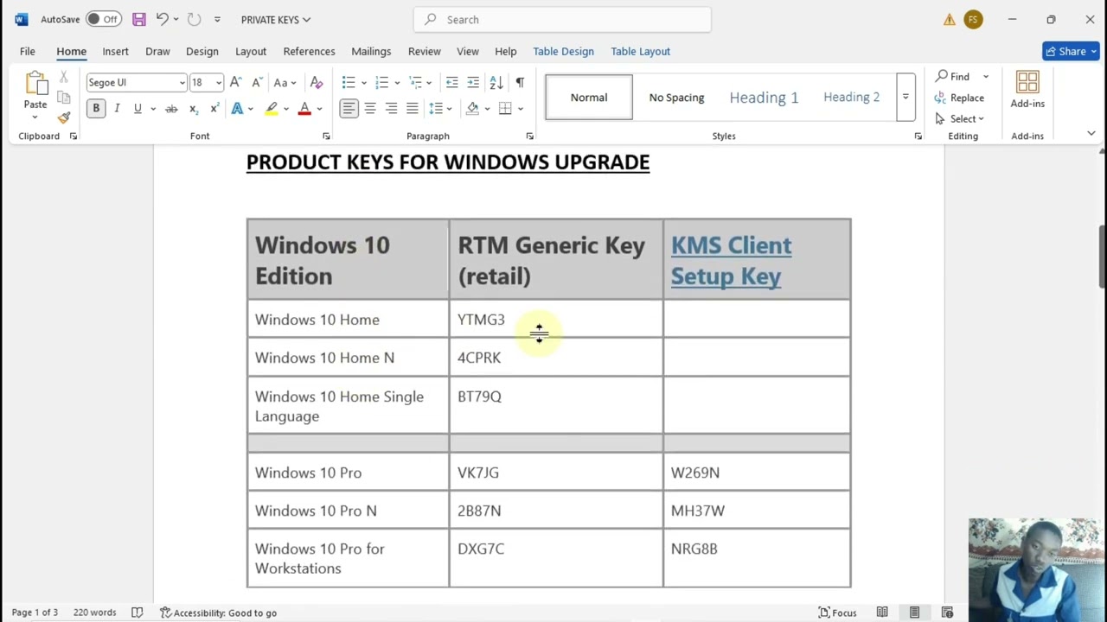Open the Add-ins icon
1107x622 pixels.
click(1027, 90)
